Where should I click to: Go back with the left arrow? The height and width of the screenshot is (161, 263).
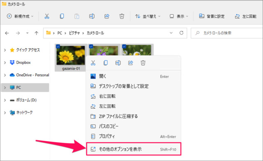pyautogui.click(x=7, y=33)
